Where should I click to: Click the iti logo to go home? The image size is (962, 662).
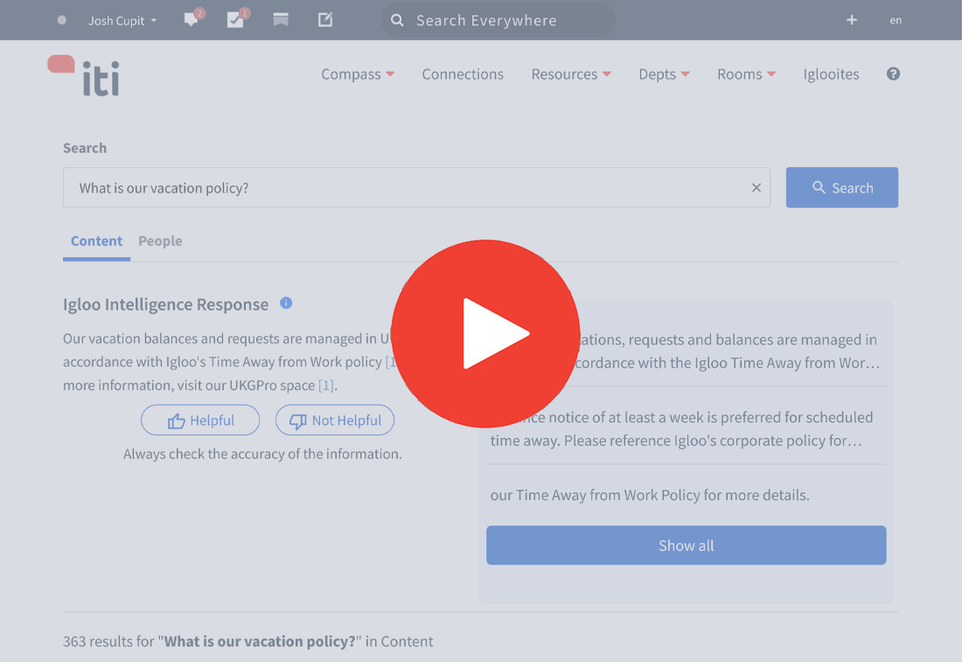pyautogui.click(x=83, y=75)
